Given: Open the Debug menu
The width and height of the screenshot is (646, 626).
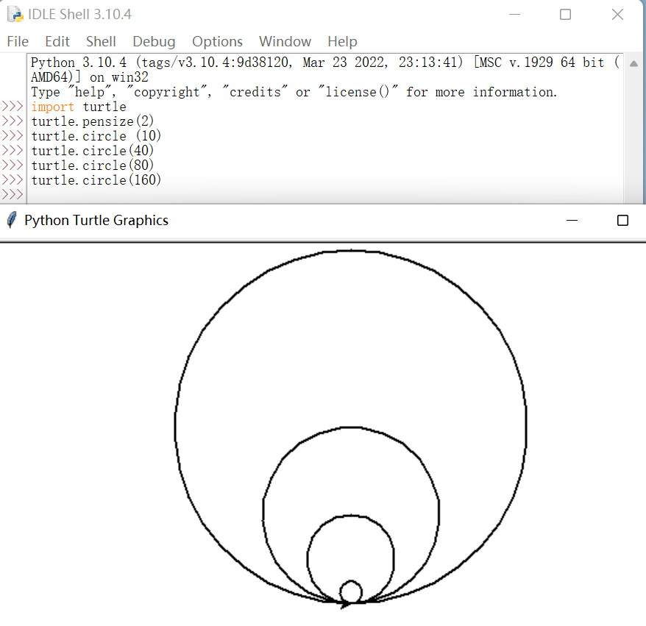Looking at the screenshot, I should [153, 41].
